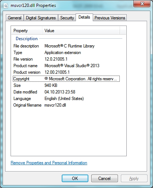
Task: Click the Microsoft Corporation copyright value
Action: (81, 79)
